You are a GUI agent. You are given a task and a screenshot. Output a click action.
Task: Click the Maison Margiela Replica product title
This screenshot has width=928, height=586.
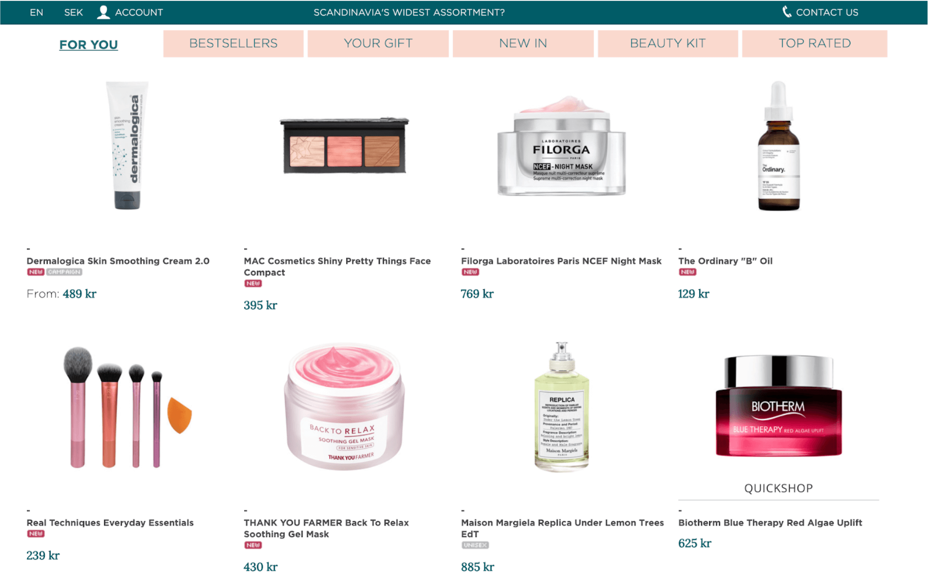coord(562,528)
